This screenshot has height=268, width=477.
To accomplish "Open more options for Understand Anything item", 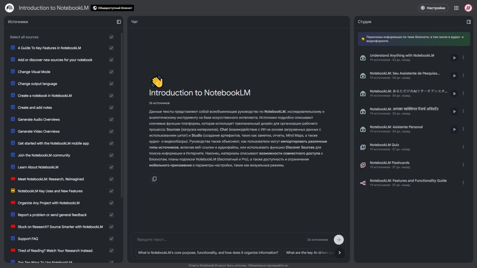I will tap(463, 58).
